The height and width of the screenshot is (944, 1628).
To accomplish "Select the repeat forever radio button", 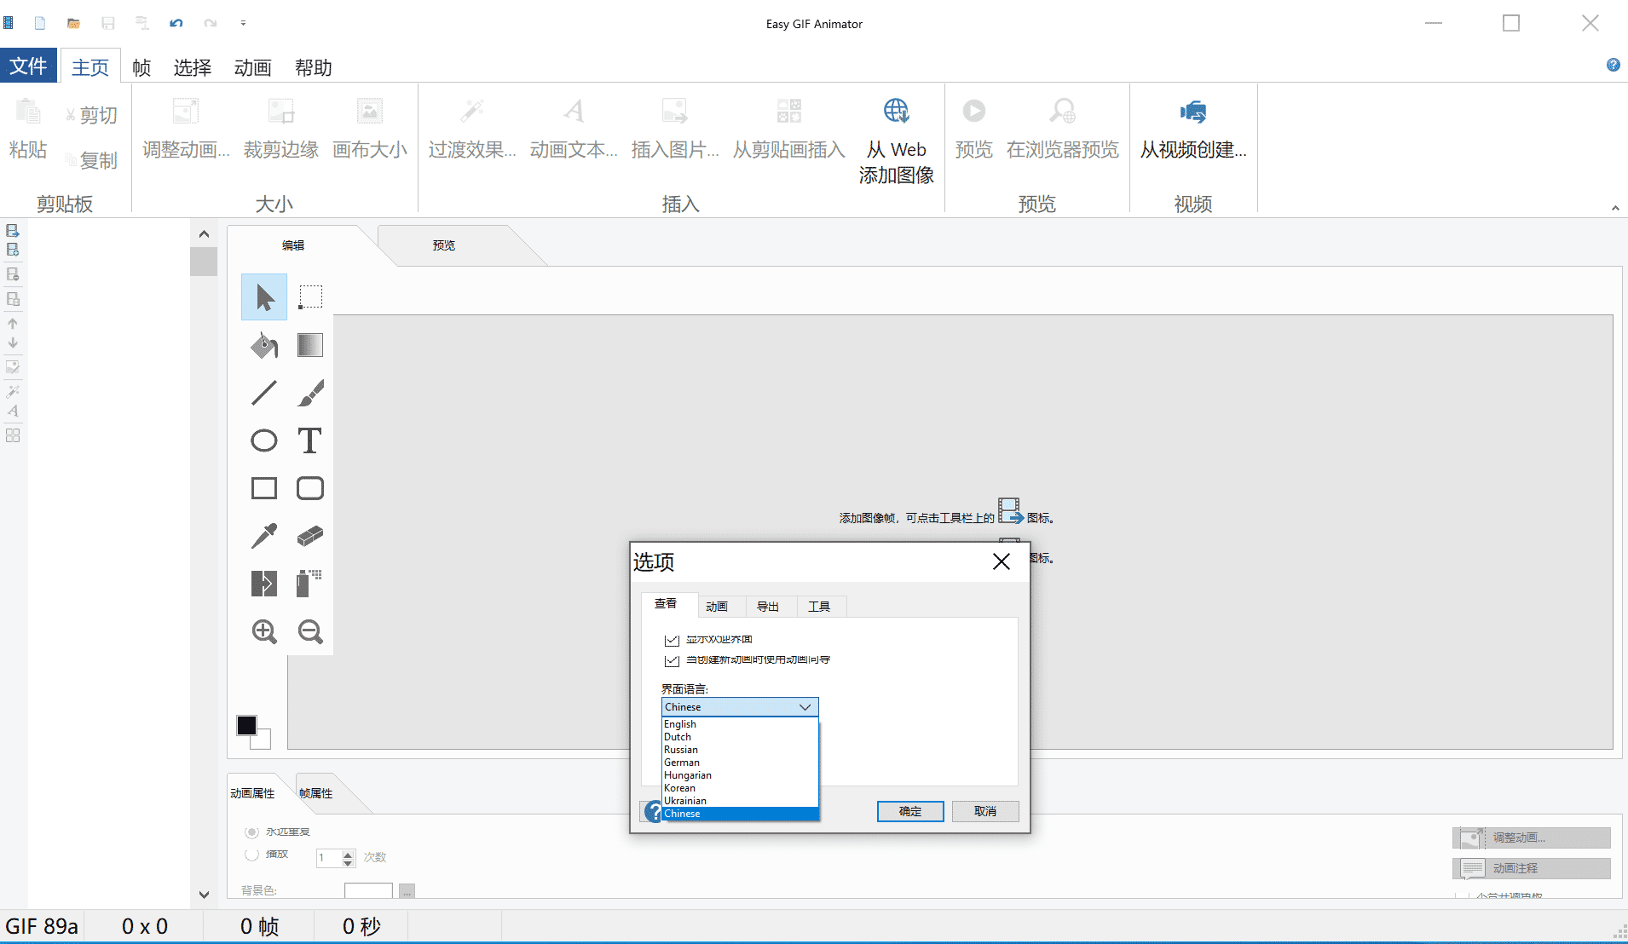I will click(x=251, y=832).
